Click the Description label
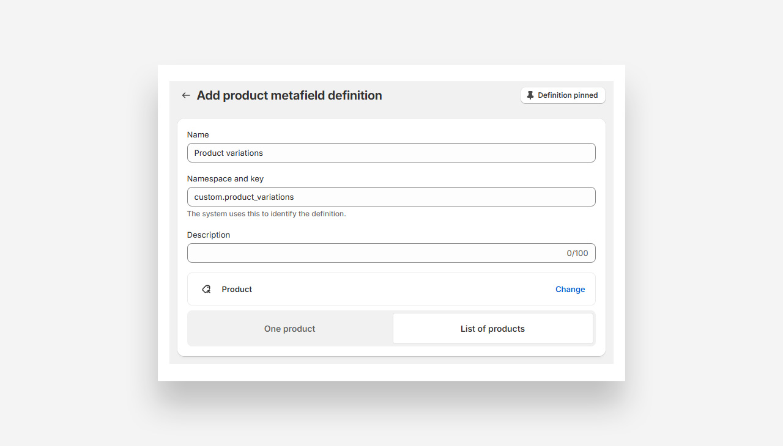The image size is (783, 446). [x=209, y=235]
